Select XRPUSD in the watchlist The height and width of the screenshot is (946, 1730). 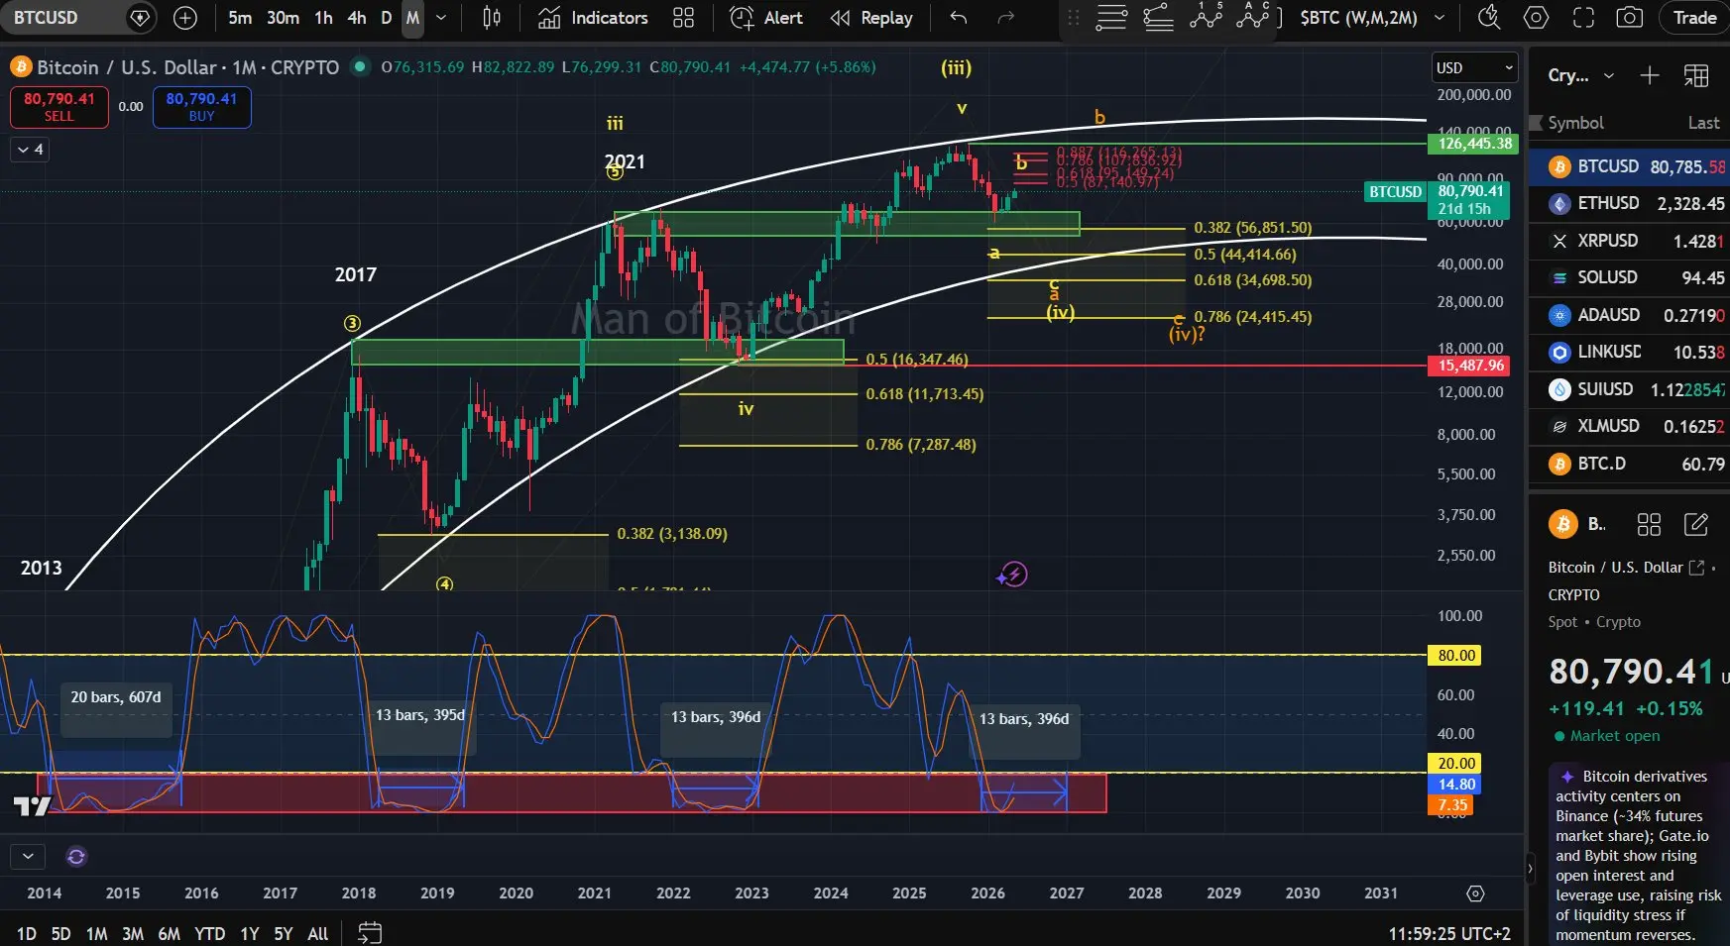pos(1629,241)
